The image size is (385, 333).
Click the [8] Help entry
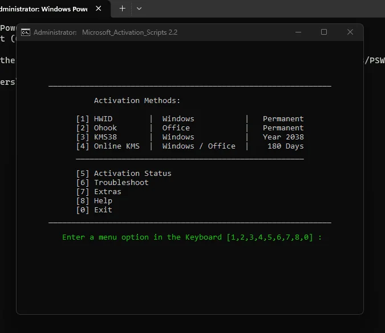[x=94, y=201]
